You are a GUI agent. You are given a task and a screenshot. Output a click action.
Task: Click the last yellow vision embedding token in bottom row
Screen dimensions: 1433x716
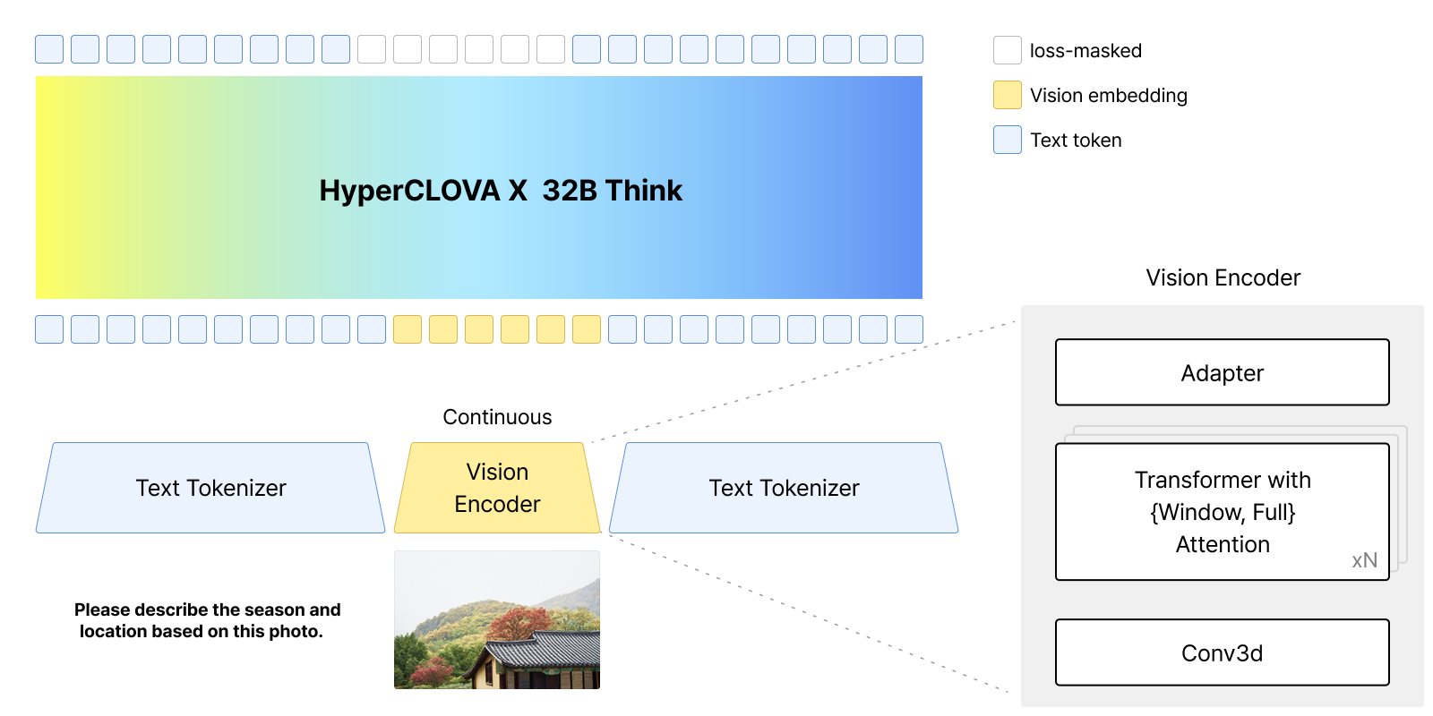tap(587, 329)
